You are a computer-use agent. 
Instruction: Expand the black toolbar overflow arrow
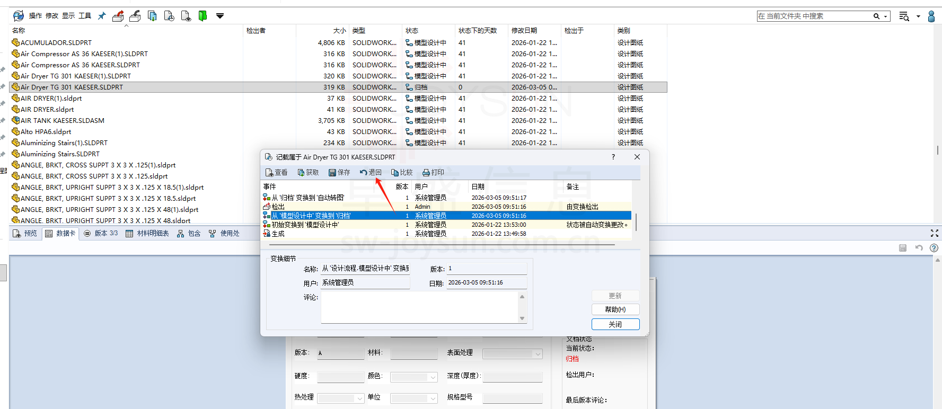[x=220, y=16]
